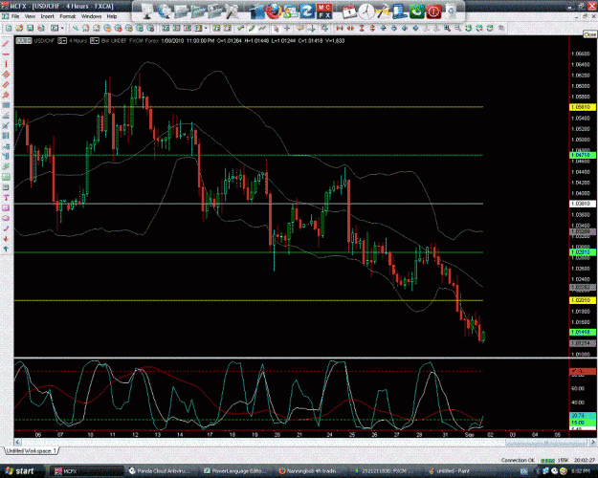Click the horizontal scrollbar thumb under the chart
This screenshot has height=478, width=598.
point(545,443)
